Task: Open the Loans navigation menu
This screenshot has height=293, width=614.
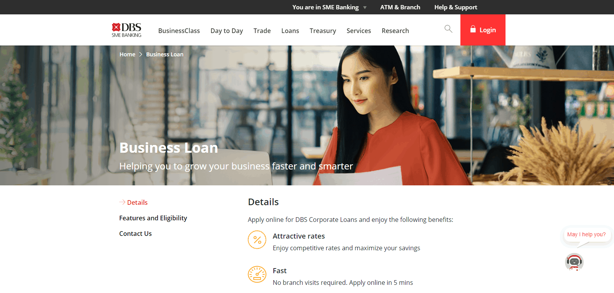Action: coord(290,31)
